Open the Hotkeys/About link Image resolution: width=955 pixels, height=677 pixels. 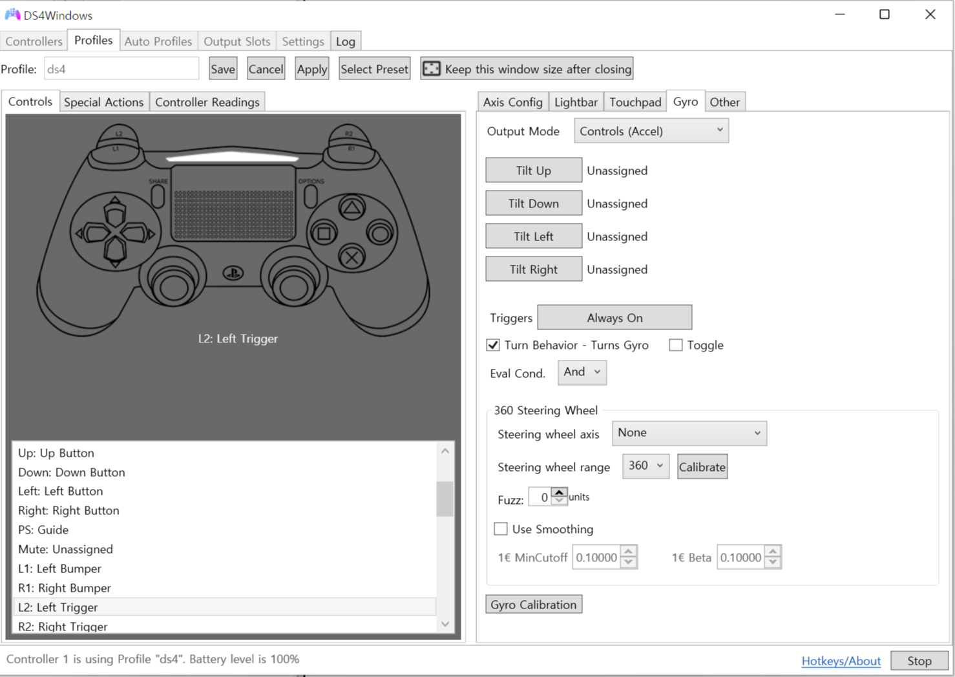click(841, 661)
